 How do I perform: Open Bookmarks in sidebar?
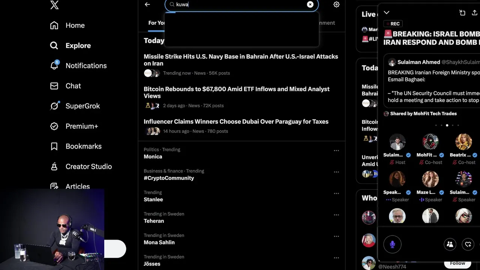pyautogui.click(x=76, y=146)
